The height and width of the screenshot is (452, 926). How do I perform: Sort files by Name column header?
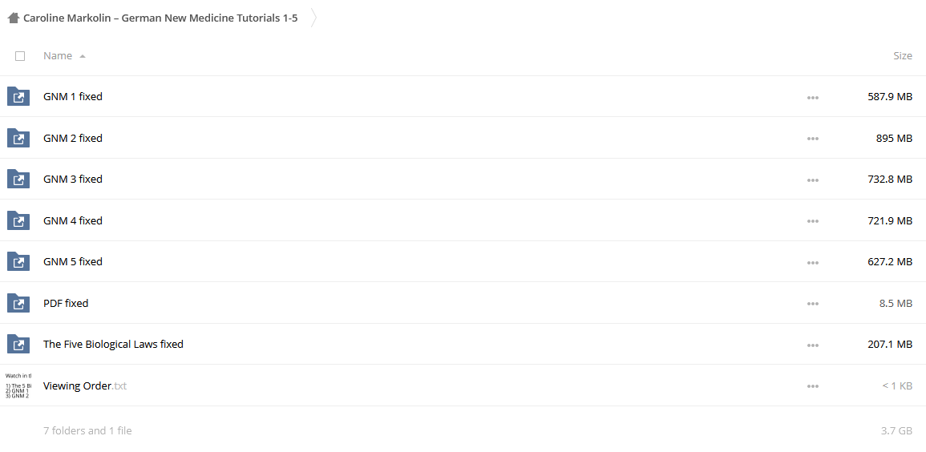pos(58,55)
